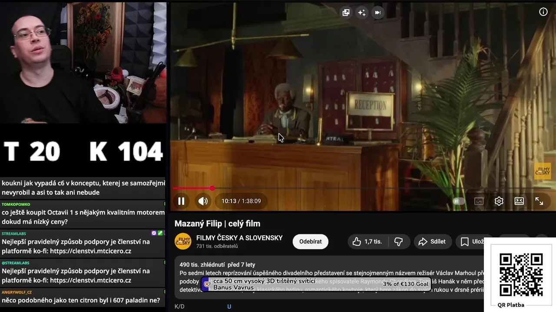Viewport: 556px width, 312px height.
Task: Click the QR Platba label
Action: [511, 305]
